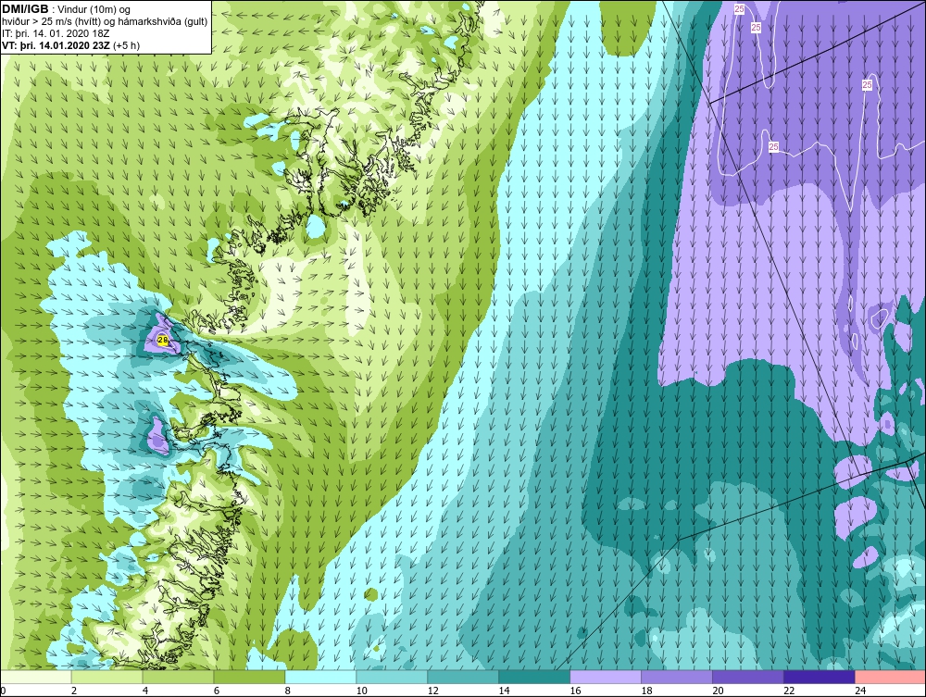
Task: Click the legend scale value 16
Action: [x=575, y=691]
